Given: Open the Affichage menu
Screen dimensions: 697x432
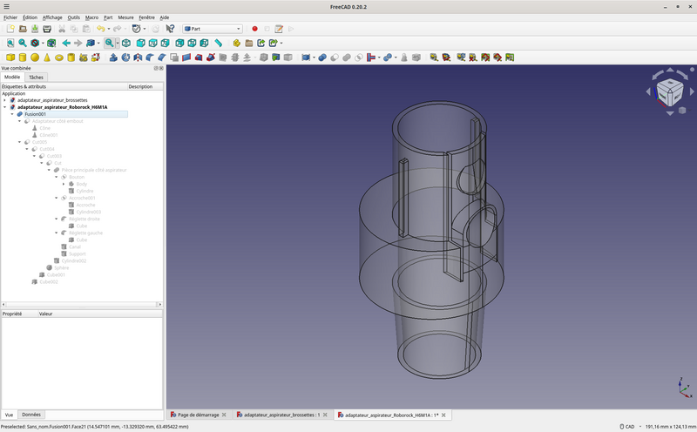Looking at the screenshot, I should point(52,17).
